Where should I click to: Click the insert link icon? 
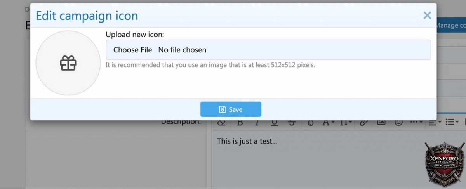coord(363,123)
